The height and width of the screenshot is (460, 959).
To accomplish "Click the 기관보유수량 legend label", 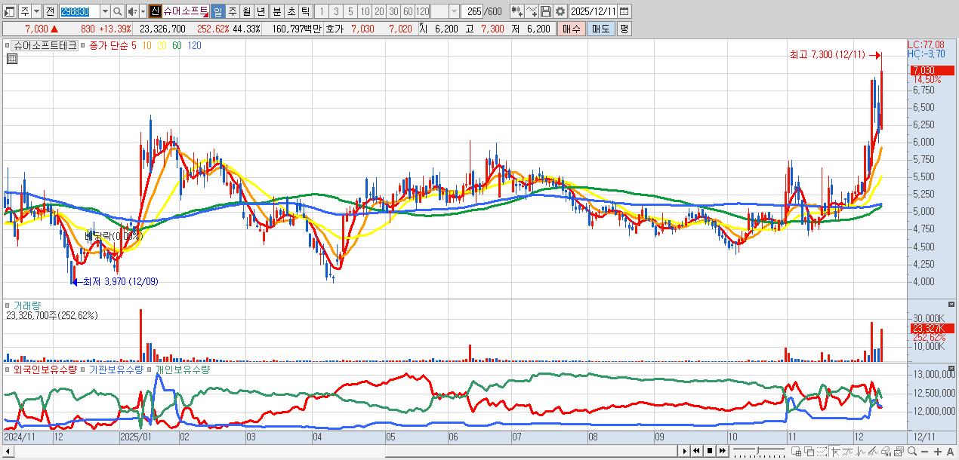I will coord(116,370).
